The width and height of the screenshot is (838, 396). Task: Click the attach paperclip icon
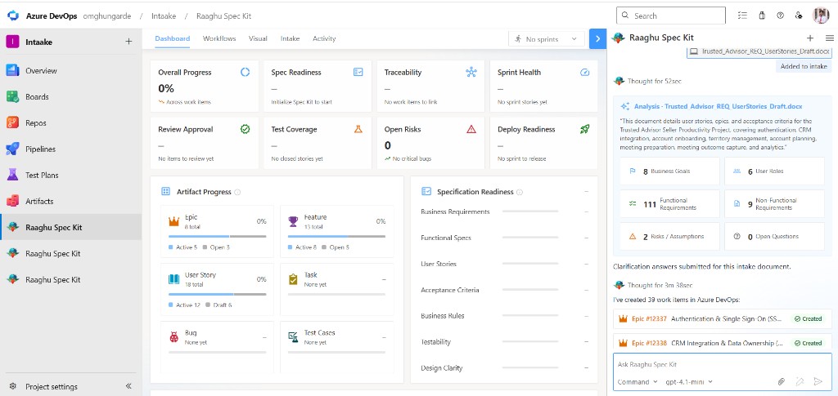coord(781,381)
